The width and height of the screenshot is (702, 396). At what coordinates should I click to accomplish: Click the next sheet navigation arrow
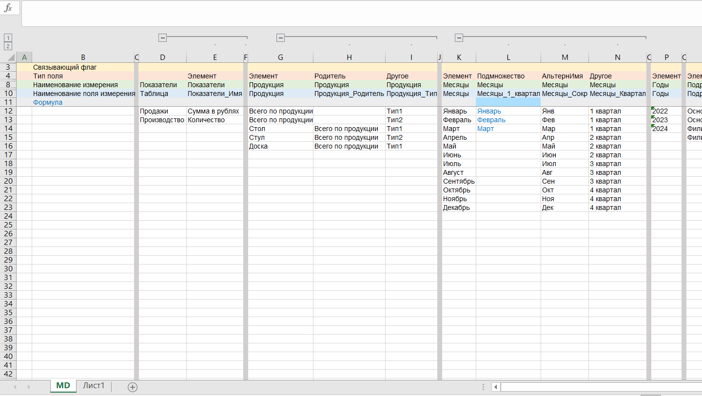(x=29, y=387)
